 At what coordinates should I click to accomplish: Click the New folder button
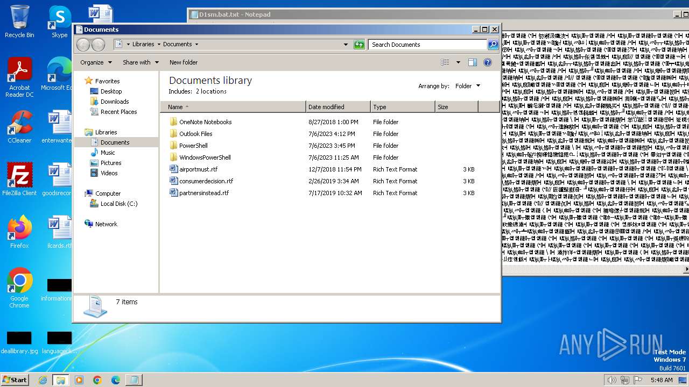184,62
